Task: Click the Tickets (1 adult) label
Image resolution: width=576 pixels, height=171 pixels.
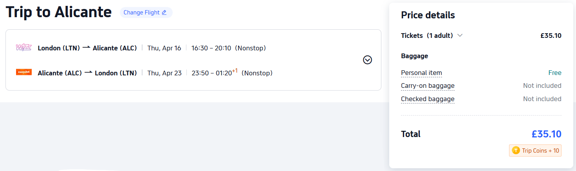Action: 427,36
